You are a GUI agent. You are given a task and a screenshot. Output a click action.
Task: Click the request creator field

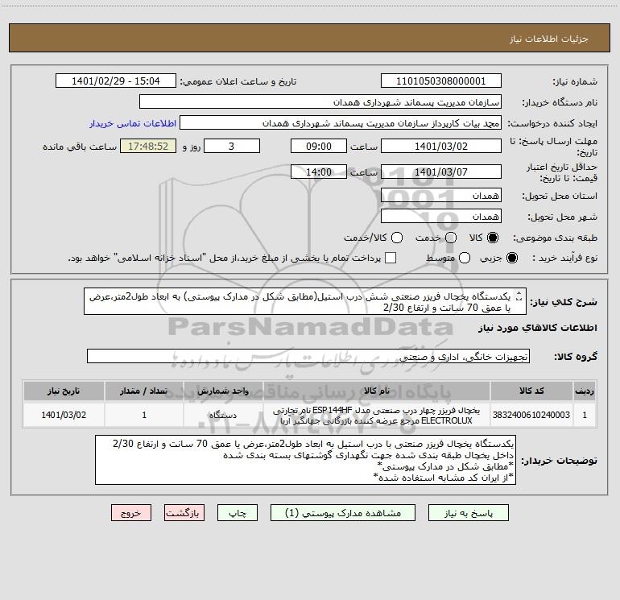pyautogui.click(x=341, y=123)
